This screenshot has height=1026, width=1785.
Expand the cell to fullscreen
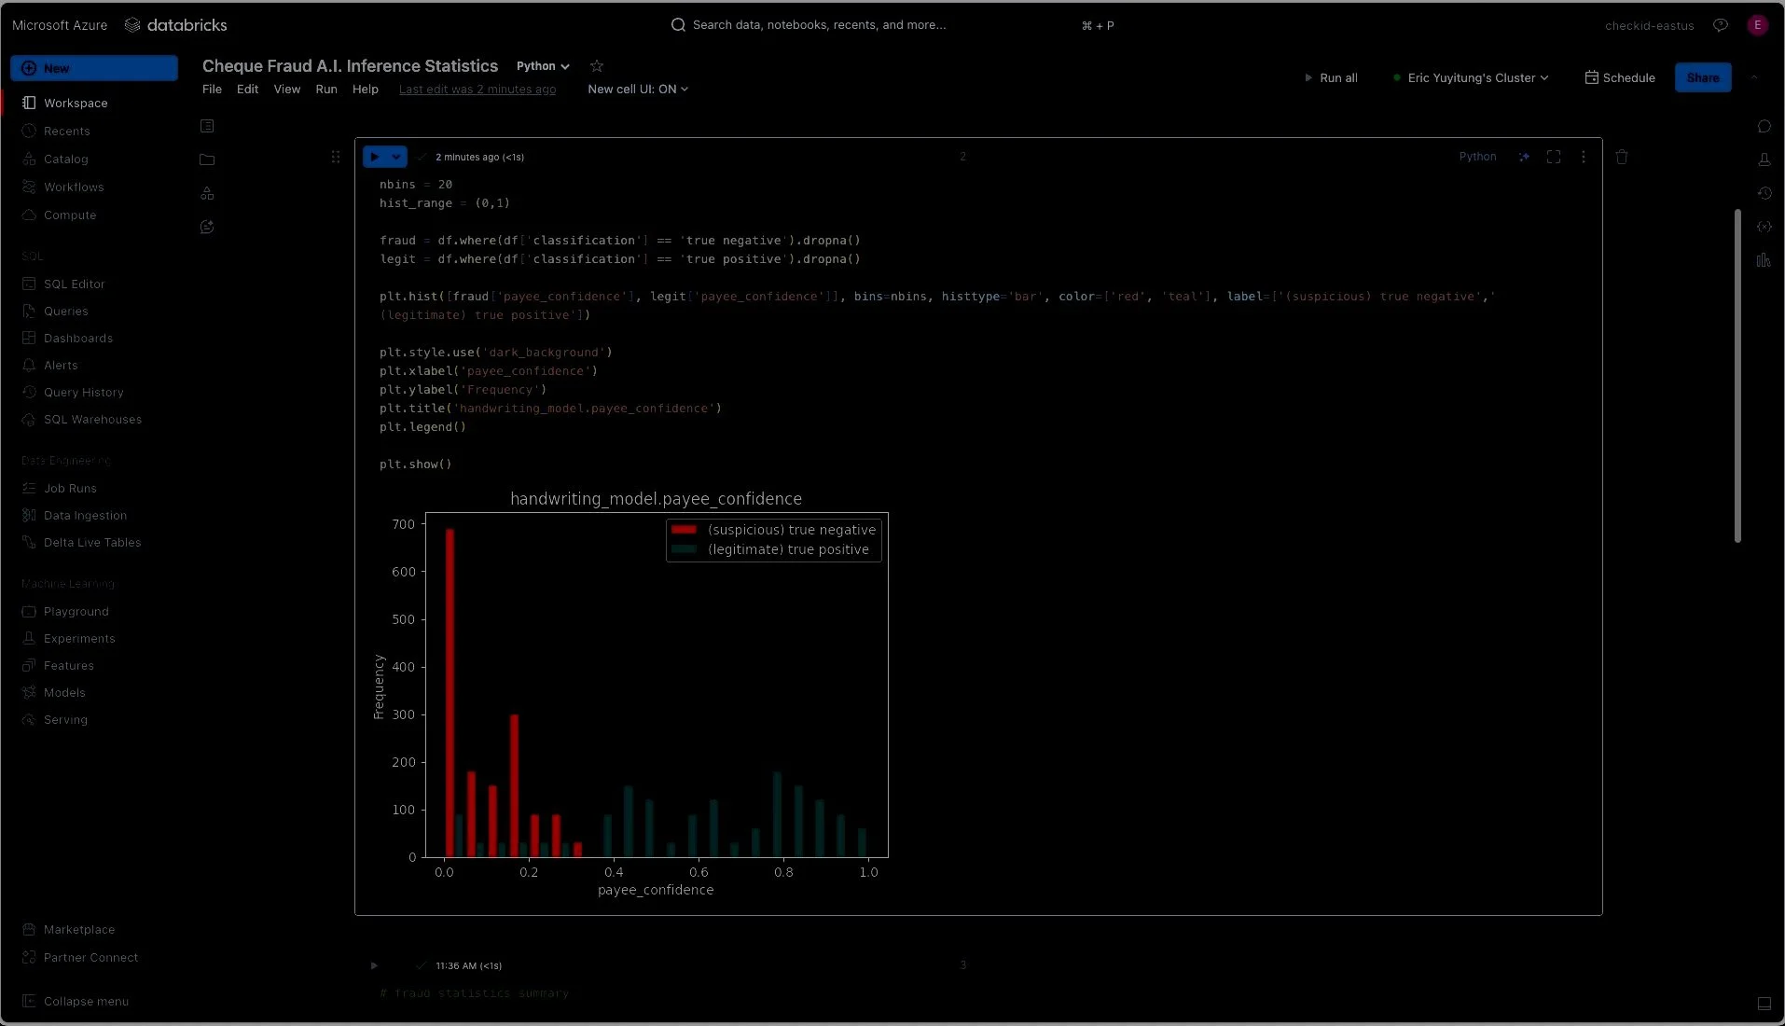click(1554, 157)
